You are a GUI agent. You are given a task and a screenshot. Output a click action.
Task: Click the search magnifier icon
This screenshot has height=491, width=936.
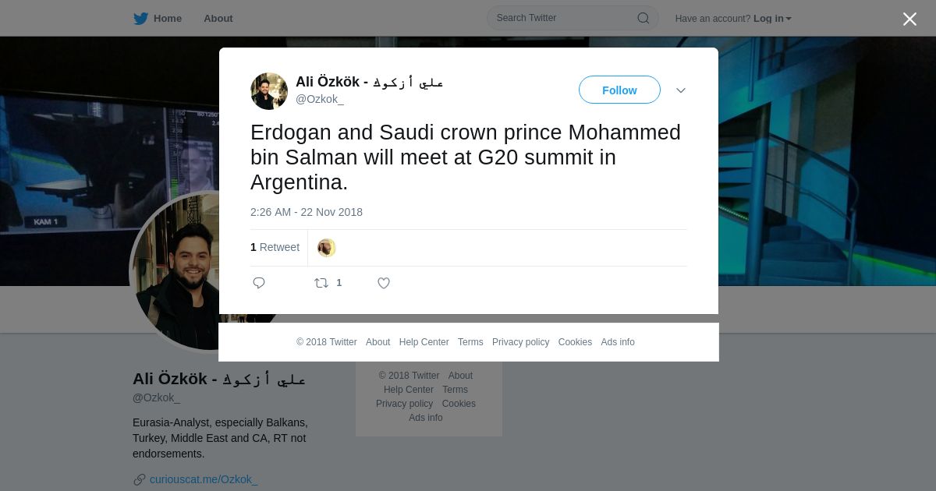(643, 18)
